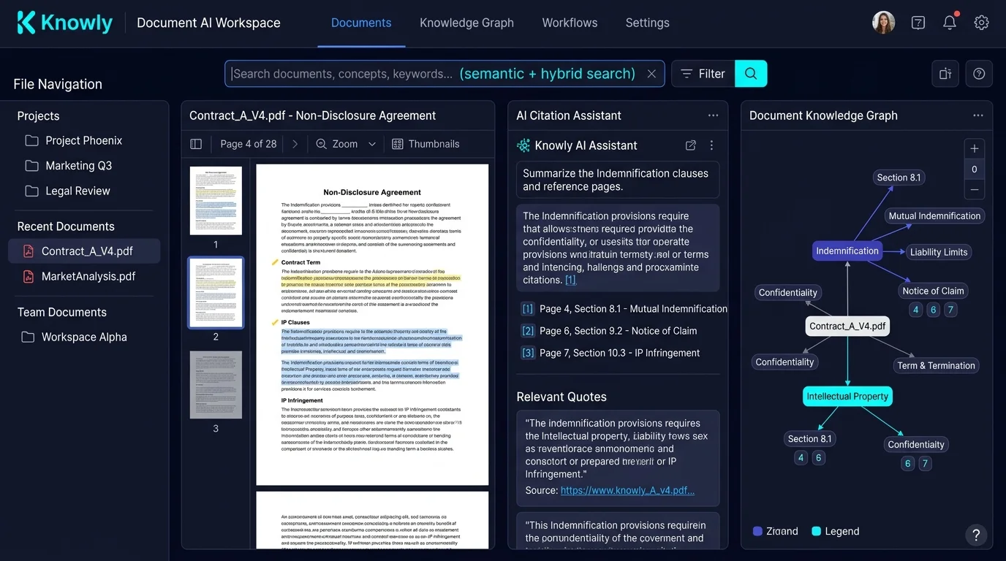Screen dimensions: 1006x561
Task: Open the notifications bell
Action: 950,22
